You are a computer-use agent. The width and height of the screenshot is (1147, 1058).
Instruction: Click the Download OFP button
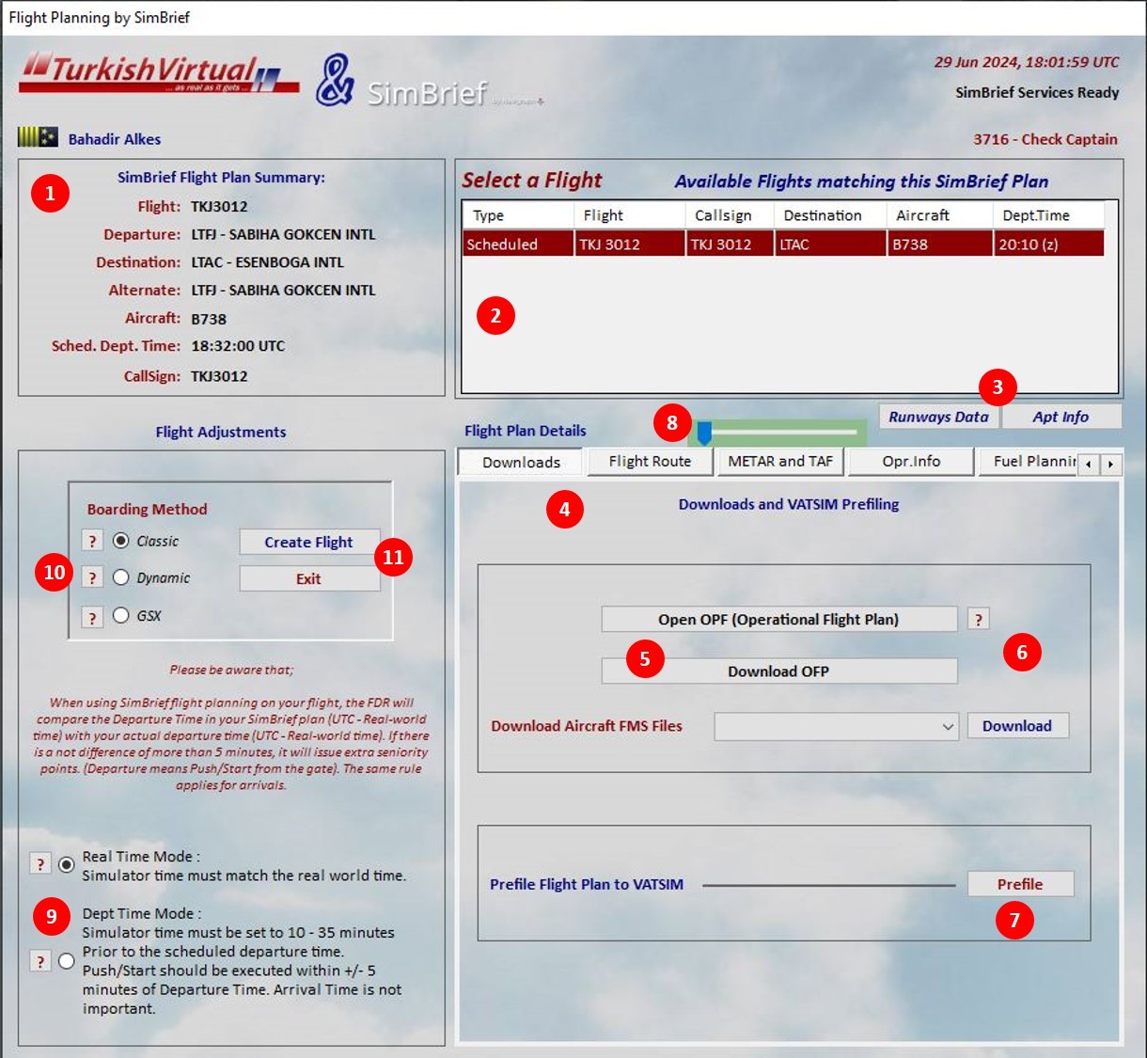(x=778, y=671)
